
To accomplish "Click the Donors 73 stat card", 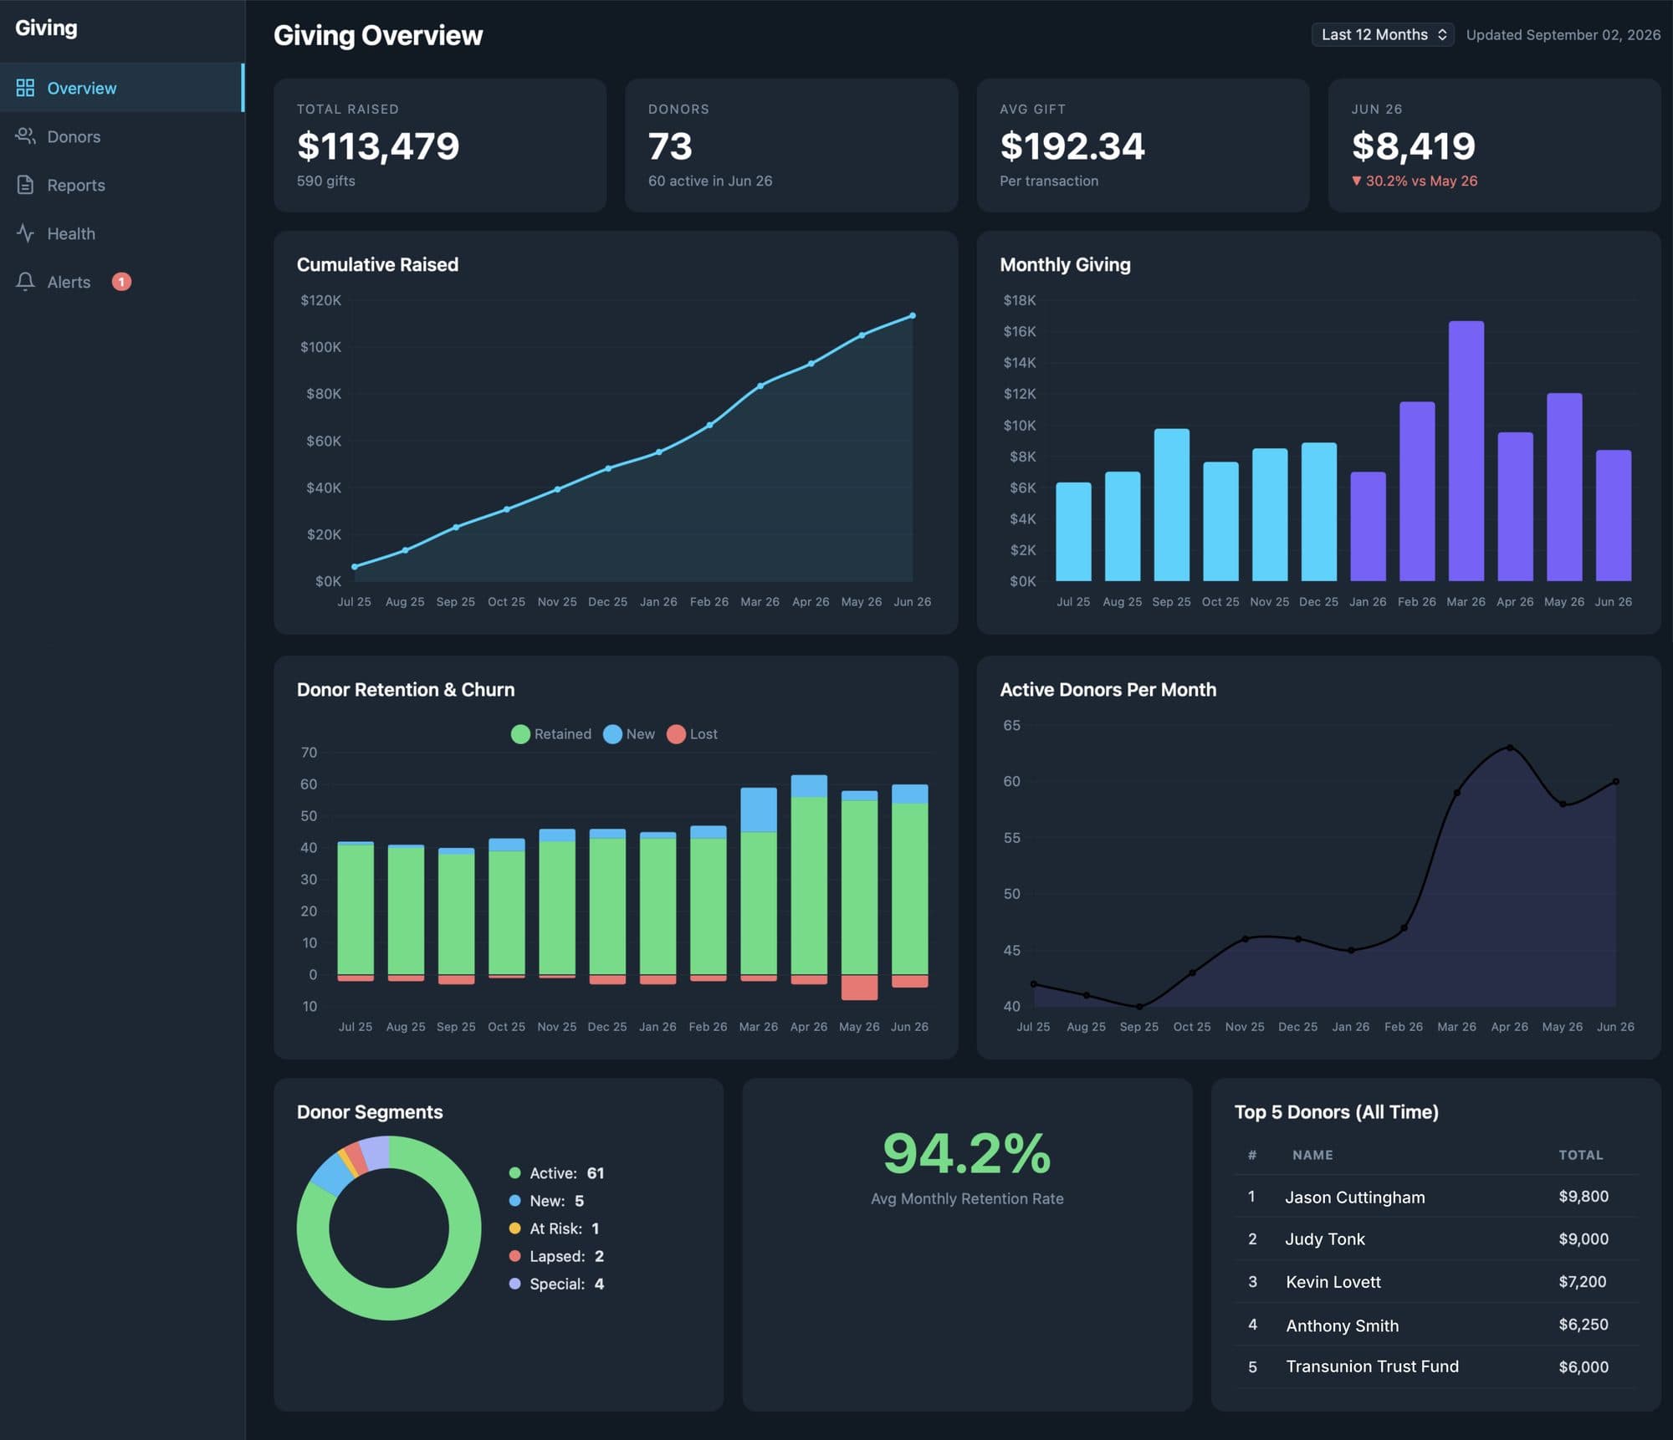I will click(791, 146).
